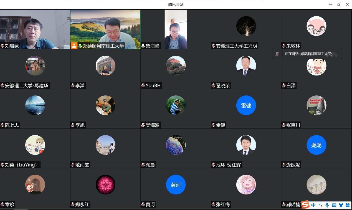This screenshot has width=352, height=210.
Task: Open Sogou voice input microphone
Action: coord(327,205)
